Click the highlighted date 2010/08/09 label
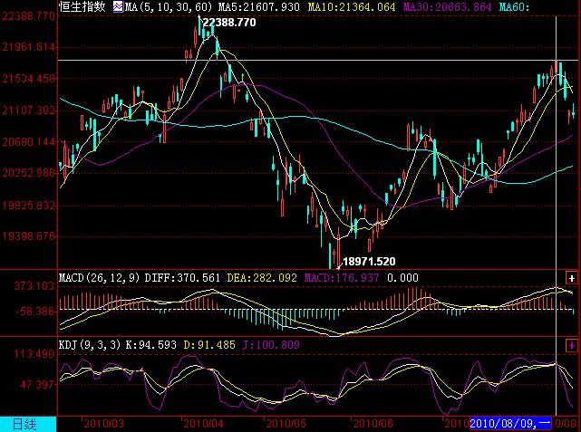The height and width of the screenshot is (432, 581). (x=510, y=423)
